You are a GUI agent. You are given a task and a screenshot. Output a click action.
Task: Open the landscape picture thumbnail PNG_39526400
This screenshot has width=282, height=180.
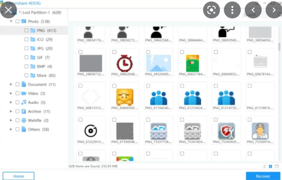coord(158,63)
